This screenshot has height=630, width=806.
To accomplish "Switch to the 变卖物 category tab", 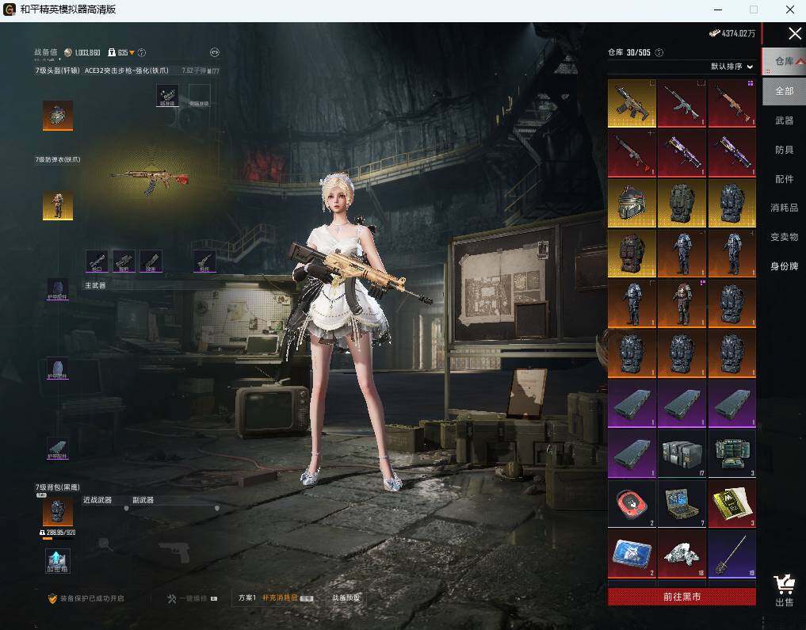I will pos(784,237).
